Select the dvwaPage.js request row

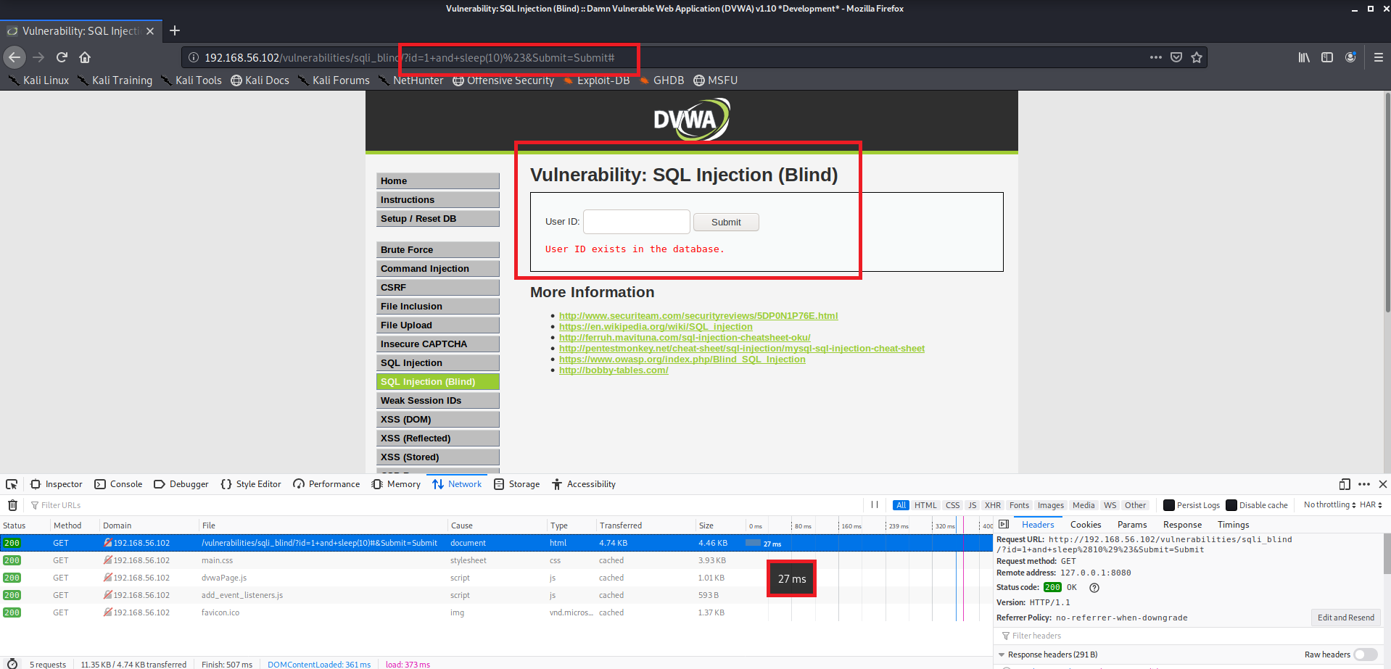pos(496,578)
